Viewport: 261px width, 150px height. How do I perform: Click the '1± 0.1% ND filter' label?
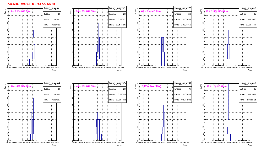tap(21, 12)
